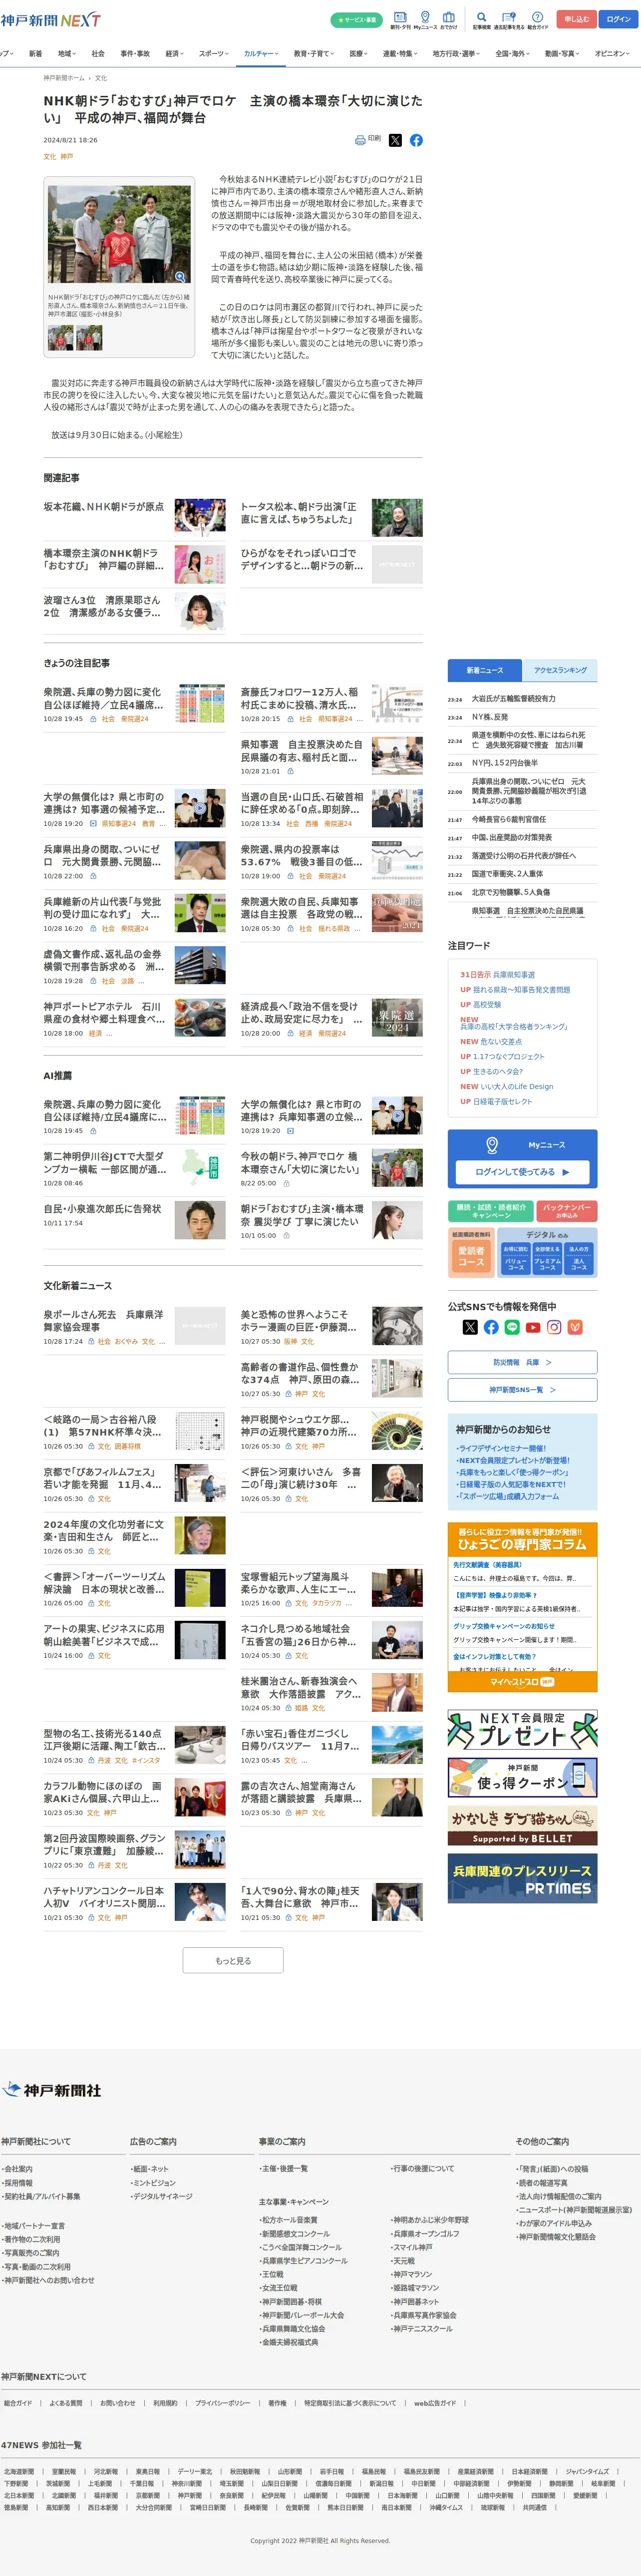Open the 使っ得クーポン banner
Viewport: 641px width, 2576px height.
522,1779
